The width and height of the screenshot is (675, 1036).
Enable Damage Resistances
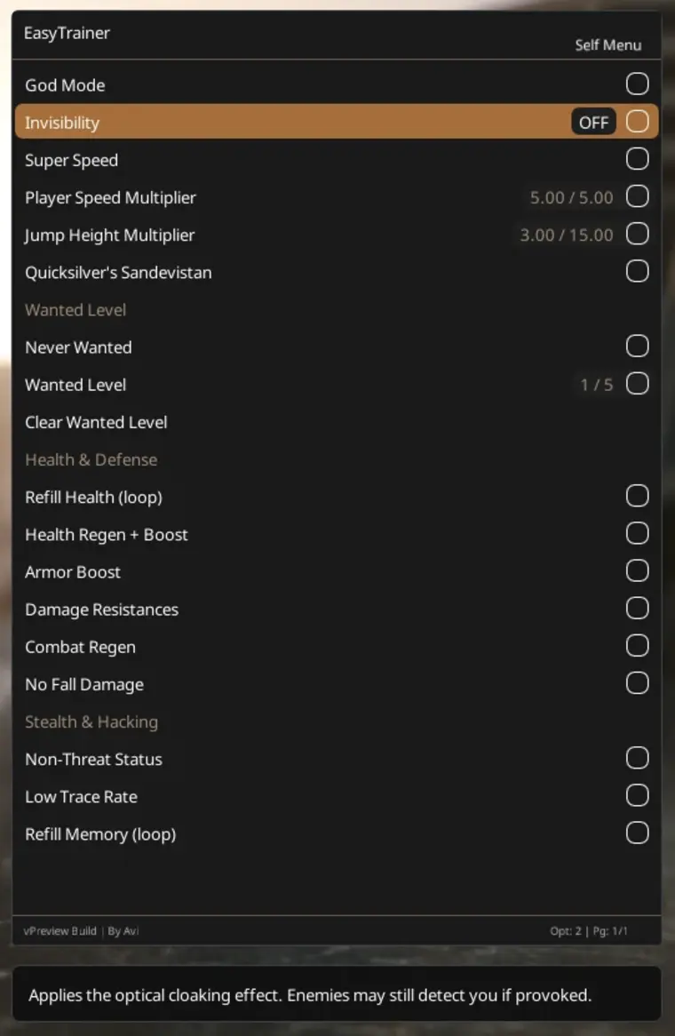click(x=637, y=608)
